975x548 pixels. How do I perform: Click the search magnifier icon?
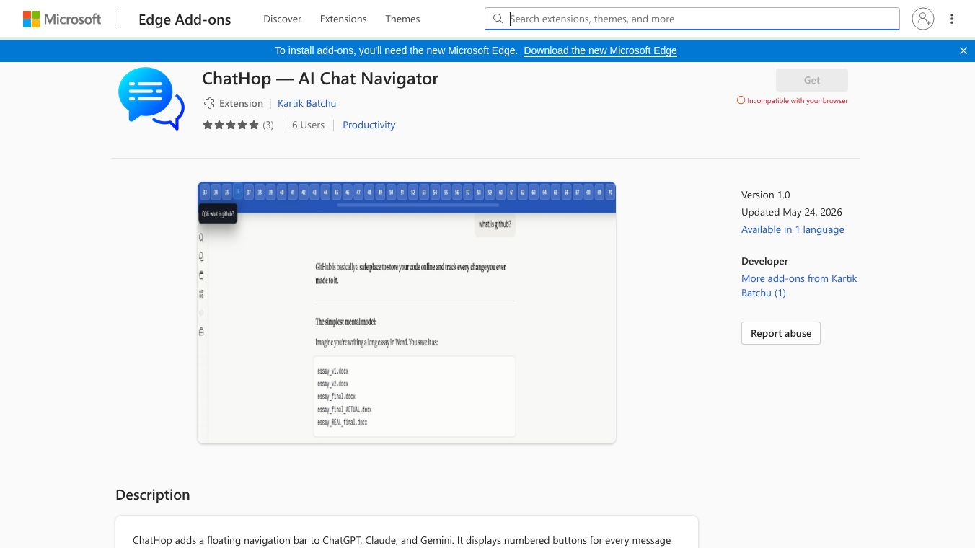(x=498, y=19)
